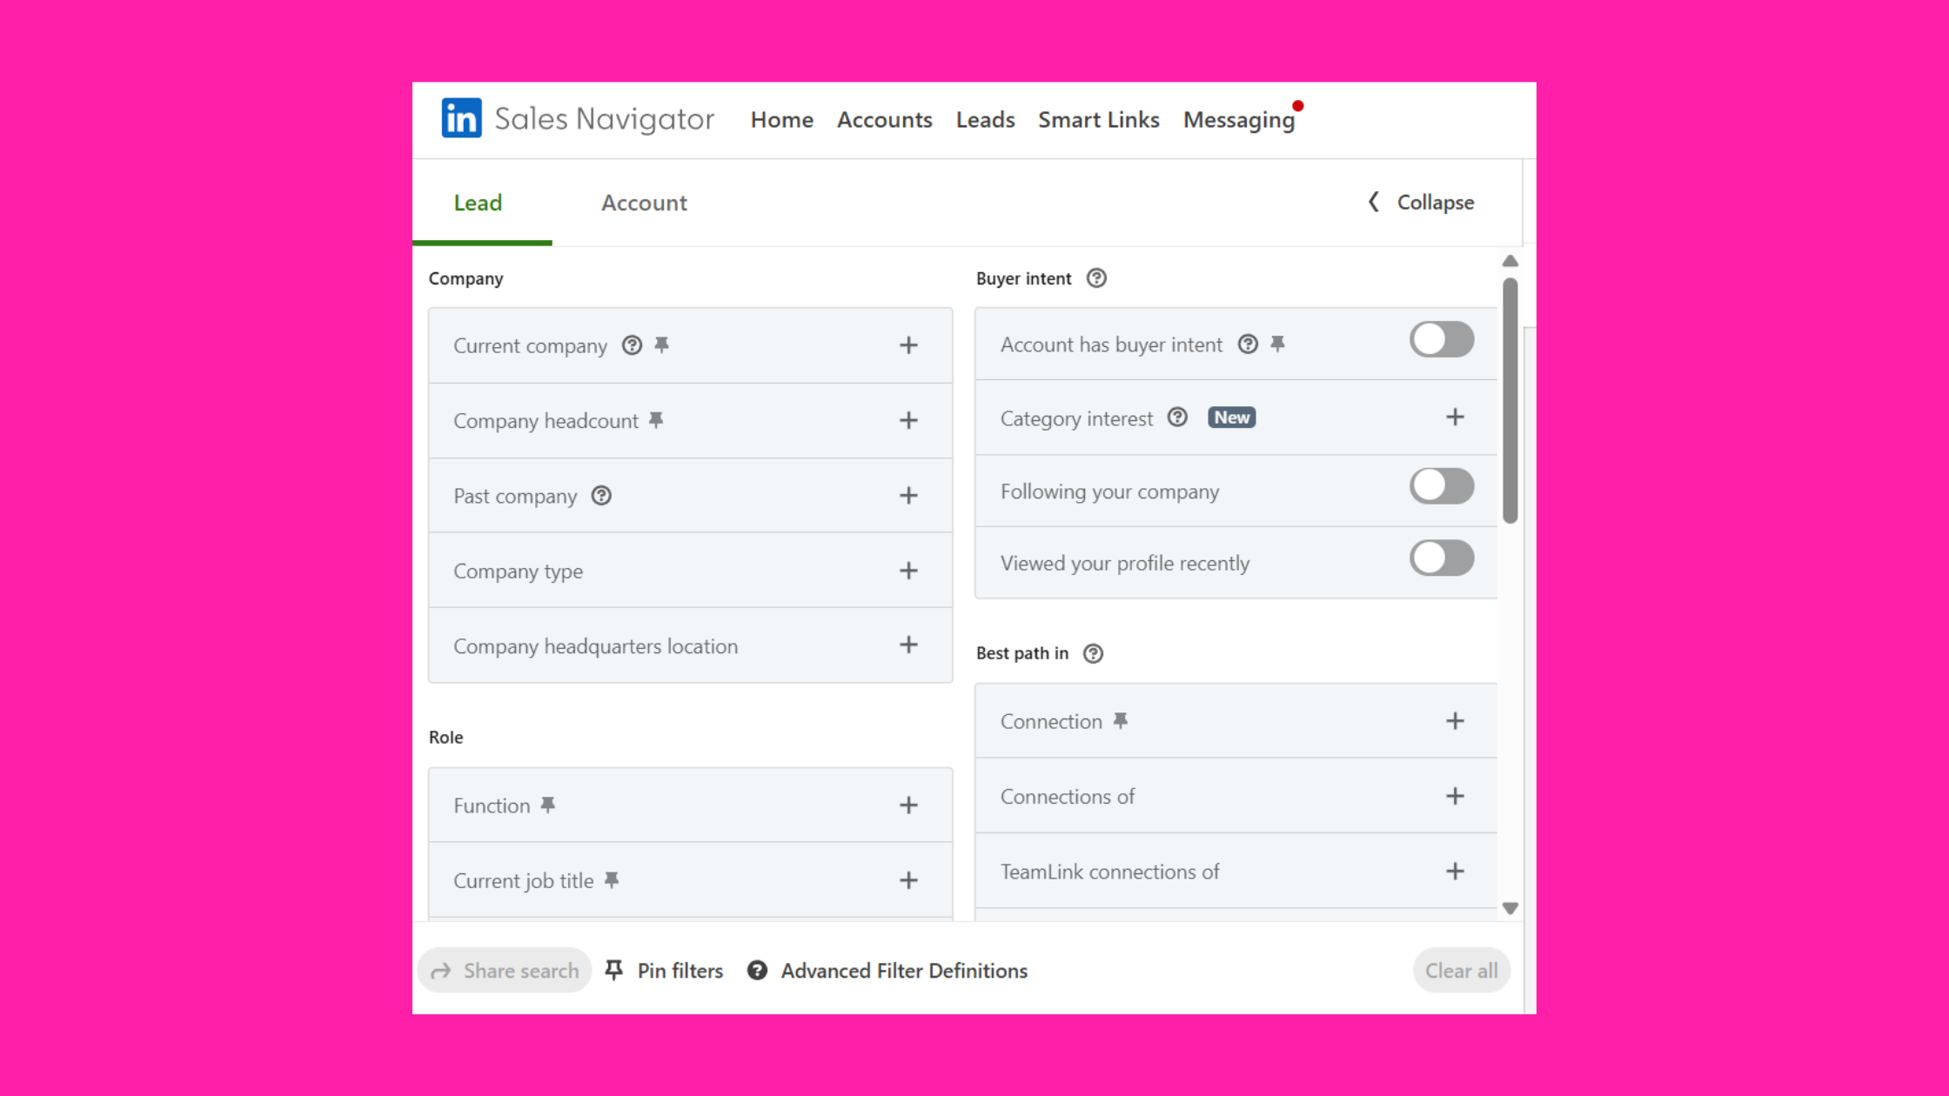
Task: Click Pin filters button
Action: [664, 970]
